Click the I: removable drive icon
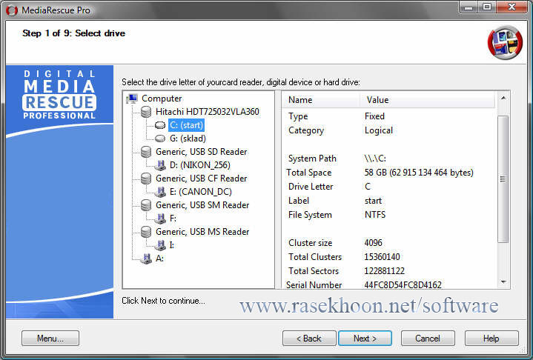 pos(160,245)
